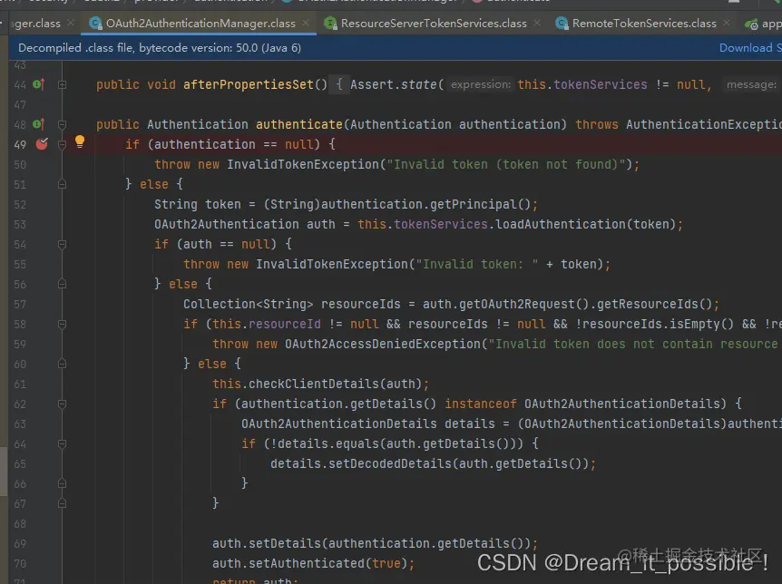The height and width of the screenshot is (584, 782).
Task: Open the yellow light bulb quick-fix
Action: (79, 142)
